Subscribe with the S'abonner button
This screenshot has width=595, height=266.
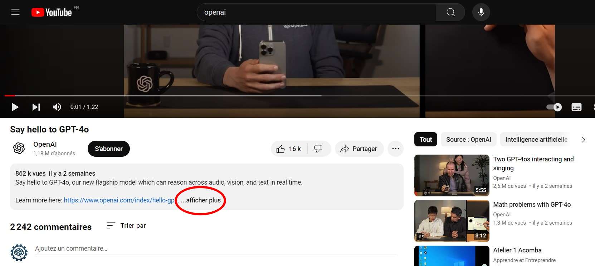(x=109, y=149)
